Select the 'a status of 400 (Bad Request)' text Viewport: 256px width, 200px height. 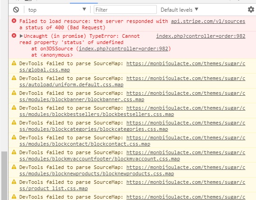(62, 27)
